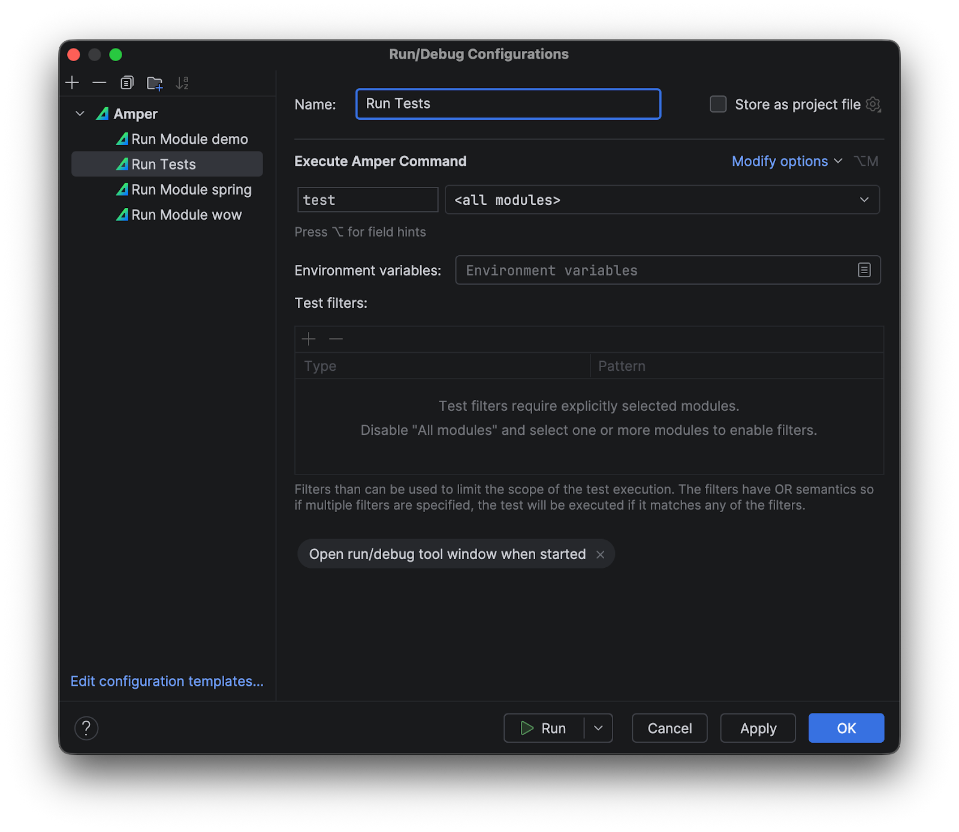Click the help question mark icon

pyautogui.click(x=86, y=728)
